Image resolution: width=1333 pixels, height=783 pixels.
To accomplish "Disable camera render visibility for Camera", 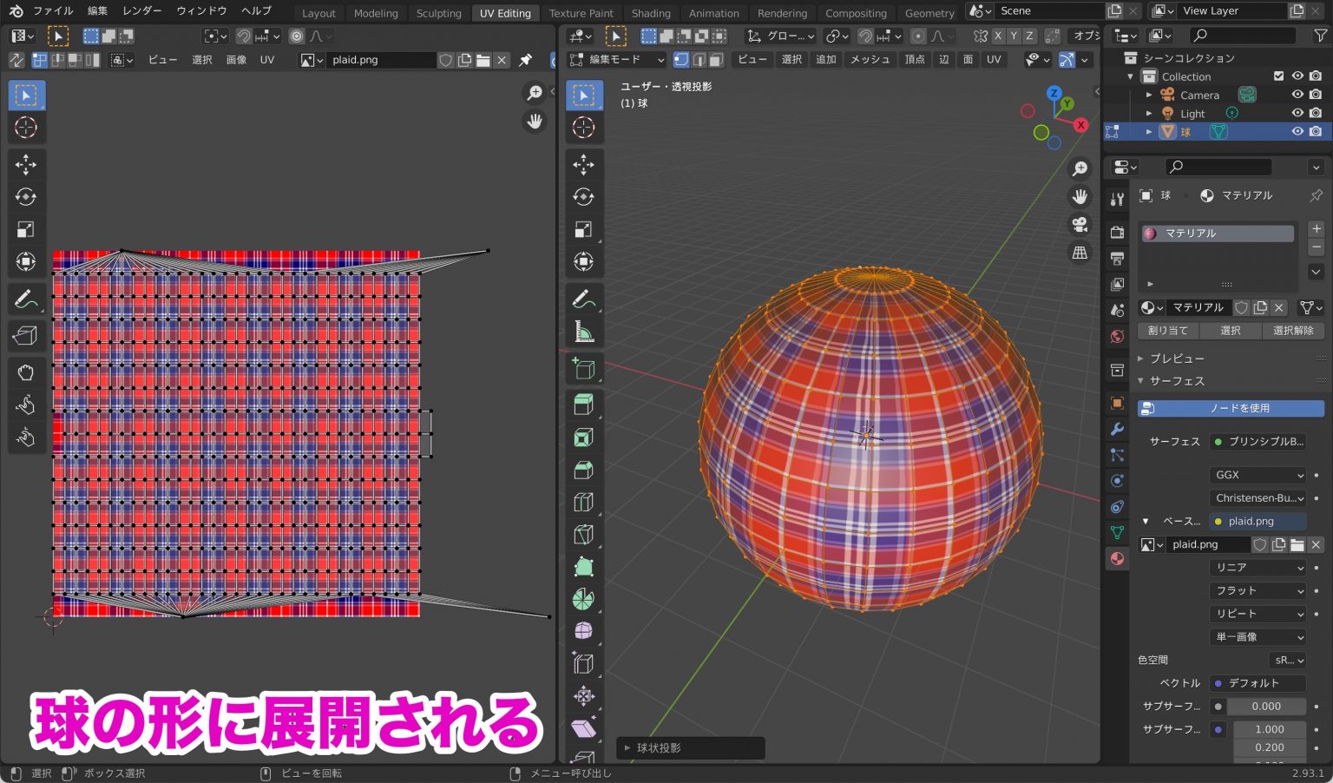I will coord(1316,95).
